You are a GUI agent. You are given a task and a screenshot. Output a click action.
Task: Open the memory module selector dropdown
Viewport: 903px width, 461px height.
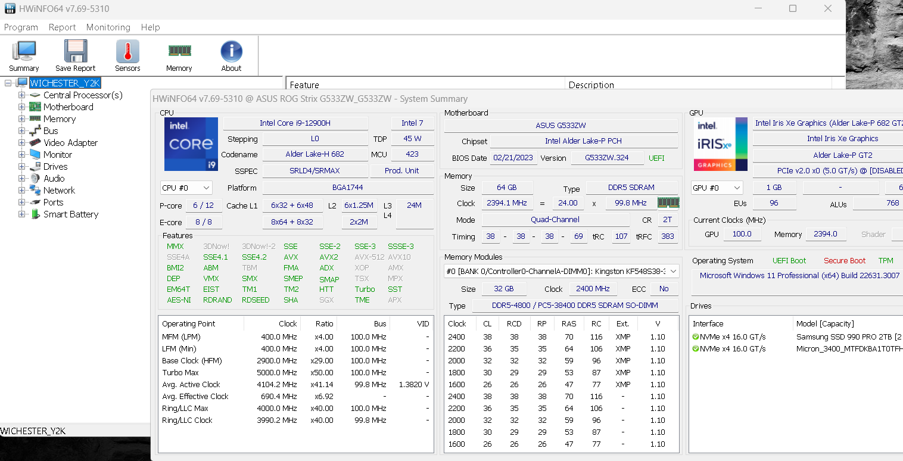coord(562,271)
